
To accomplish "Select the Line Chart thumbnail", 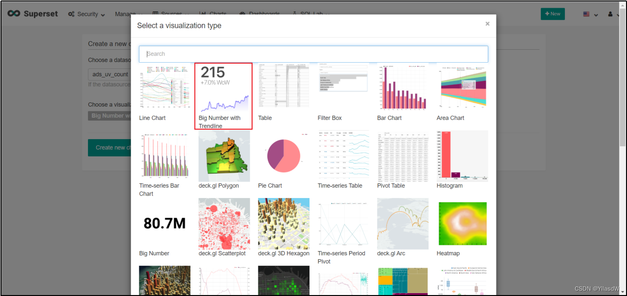I will tap(165, 86).
